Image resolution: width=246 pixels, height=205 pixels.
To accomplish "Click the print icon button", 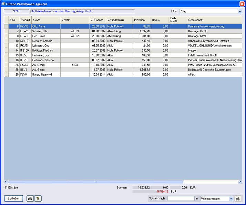I will pyautogui.click(x=30, y=198).
